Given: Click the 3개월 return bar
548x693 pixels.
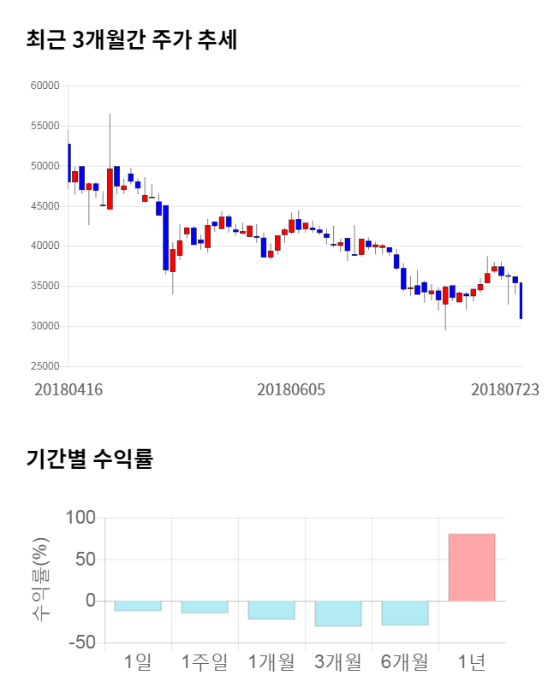Looking at the screenshot, I should click(x=338, y=613).
